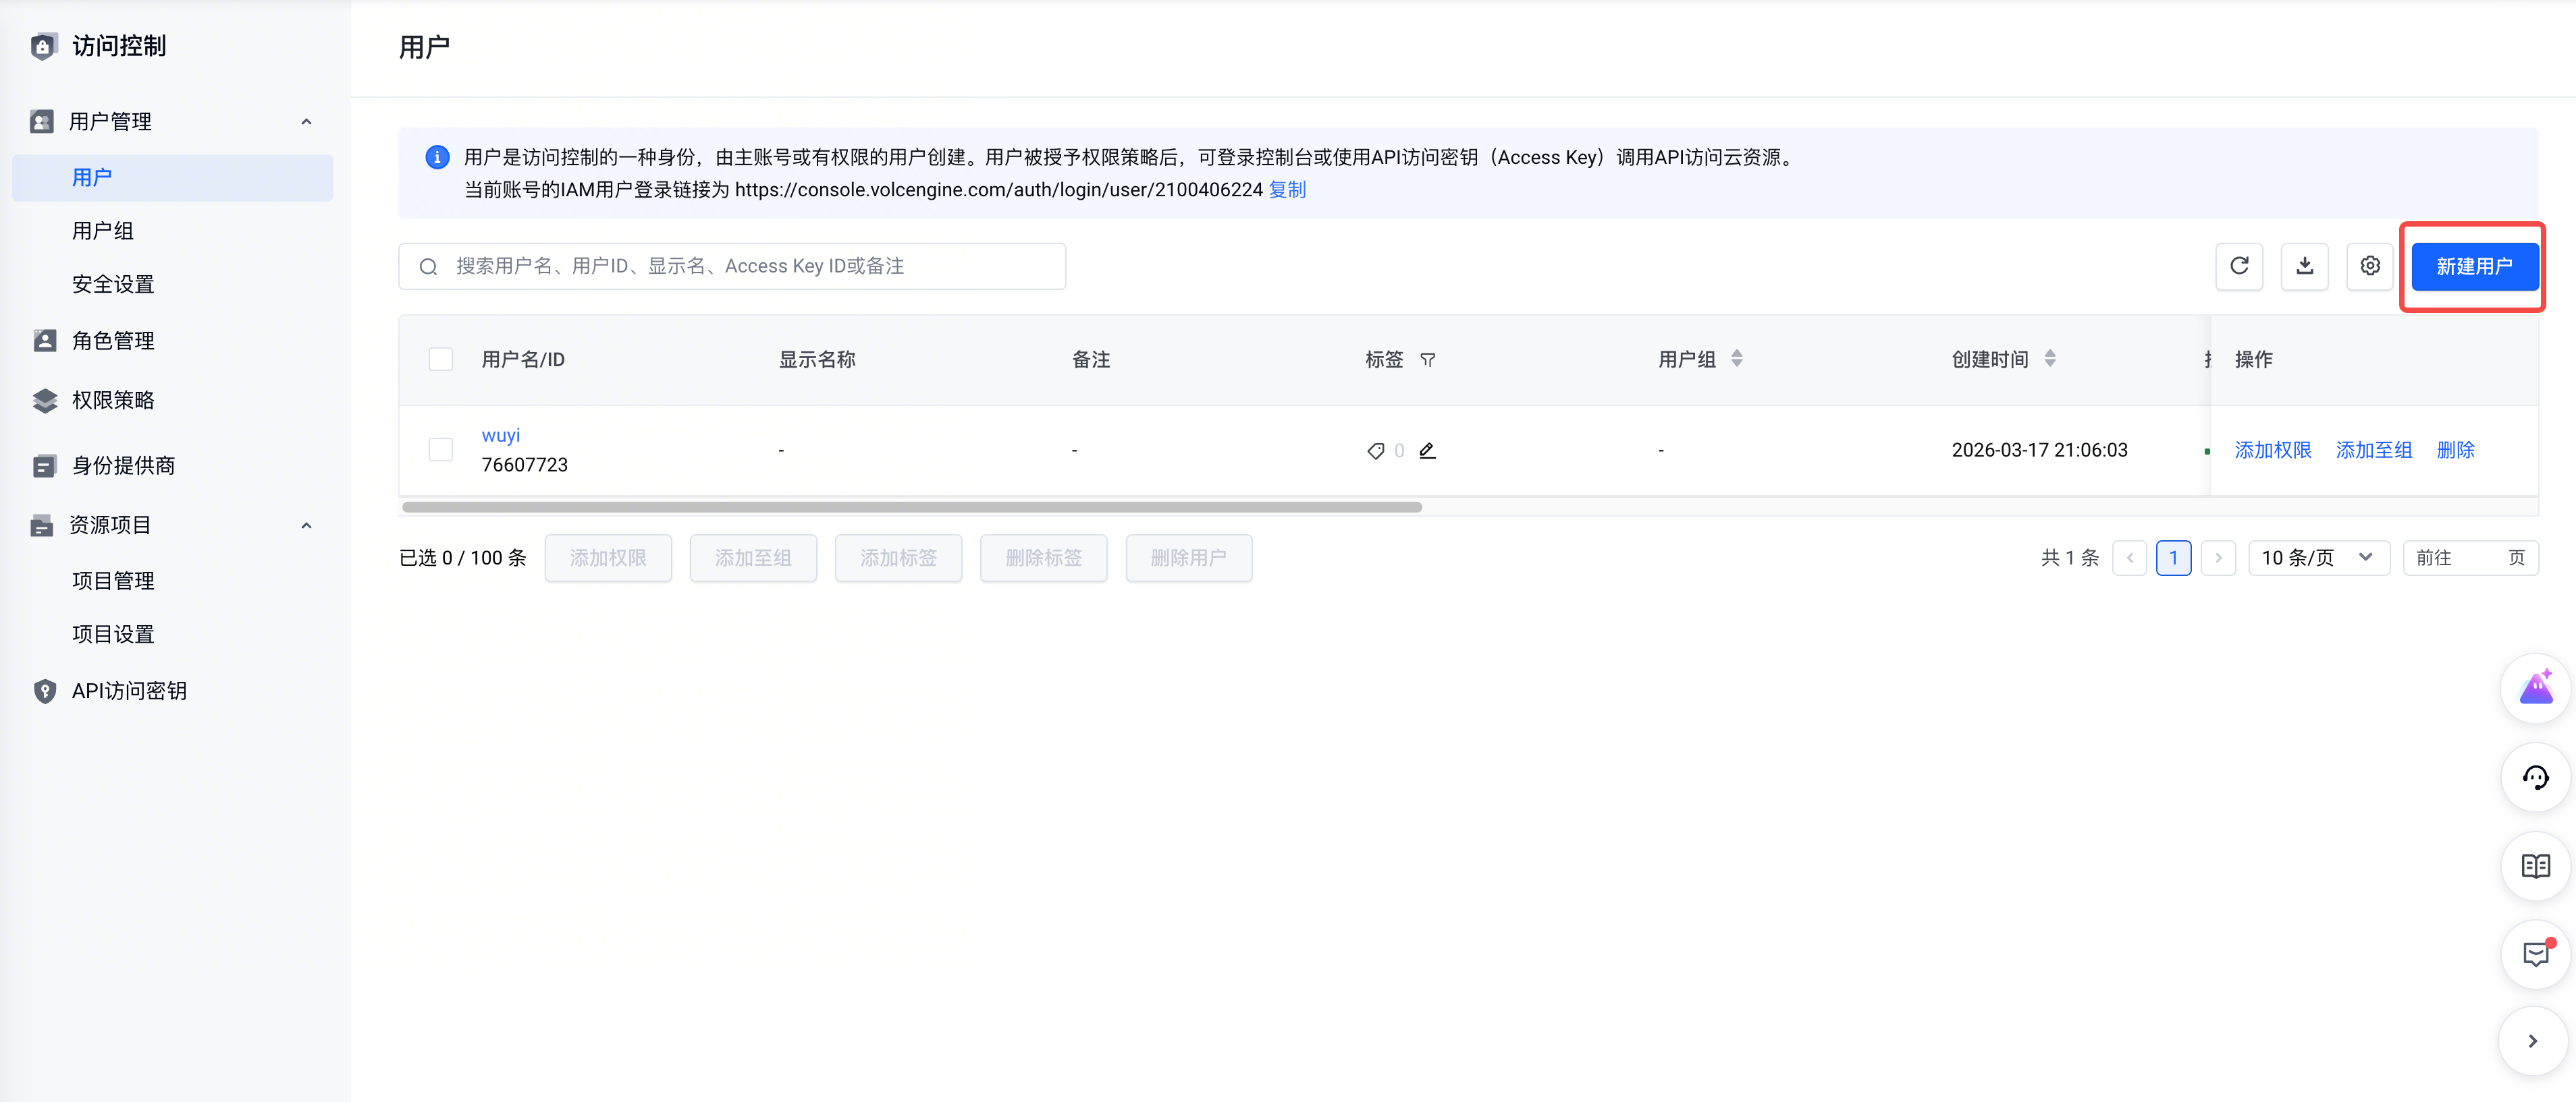Open the 10 条/页 page size dropdown
This screenshot has height=1102, width=2576.
tap(2318, 558)
